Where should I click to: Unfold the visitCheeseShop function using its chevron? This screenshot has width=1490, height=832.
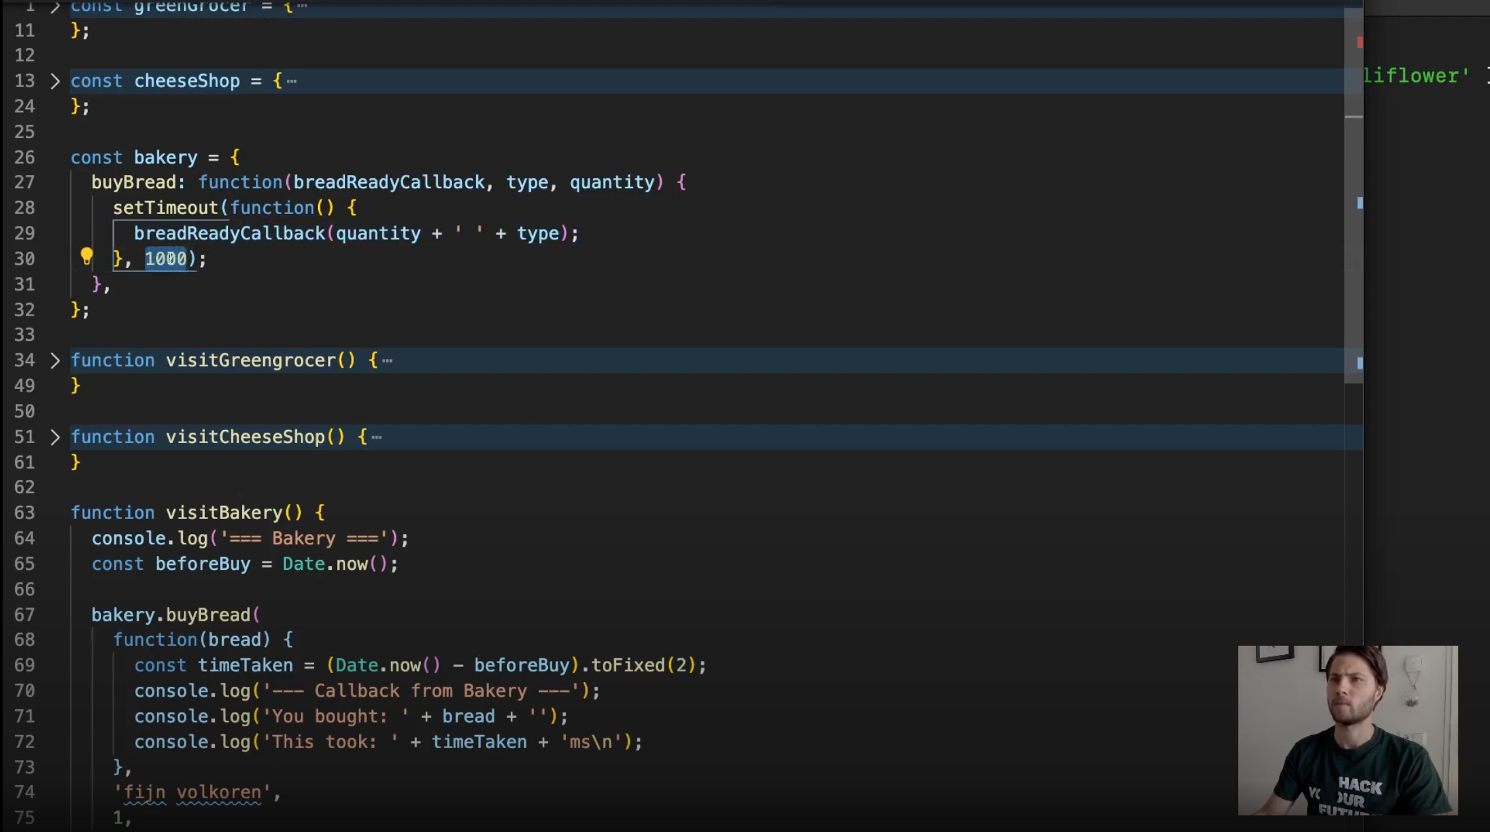pos(55,437)
